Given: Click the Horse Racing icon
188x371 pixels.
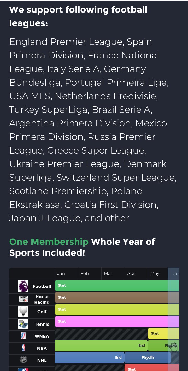Looking at the screenshot, I should point(23,299).
